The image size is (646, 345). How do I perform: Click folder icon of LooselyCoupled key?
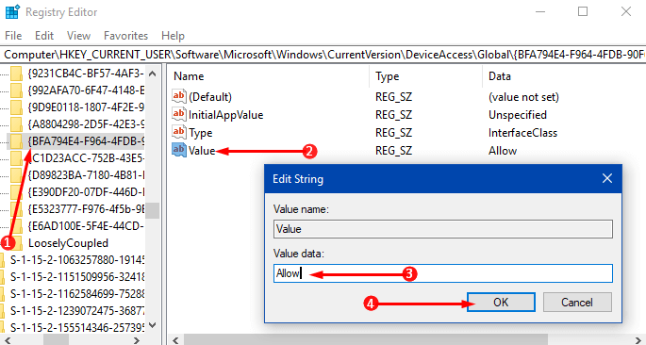[x=18, y=243]
